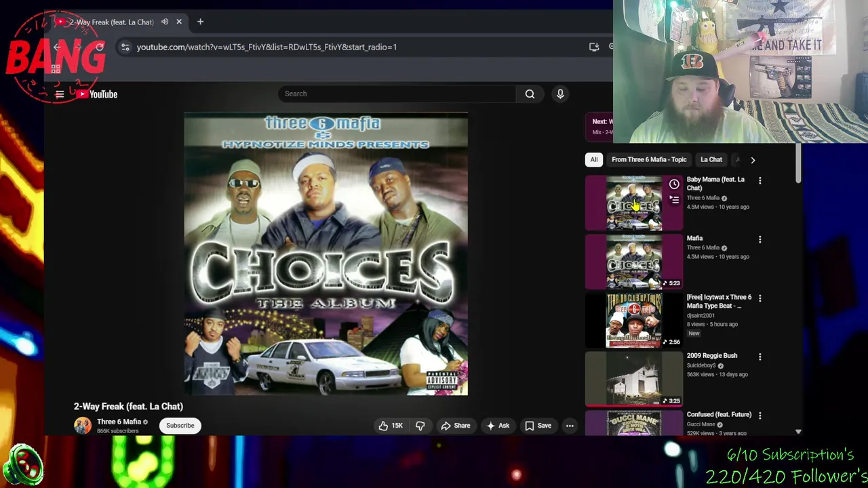This screenshot has width=868, height=488.
Task: Reload the page
Action: [100, 47]
